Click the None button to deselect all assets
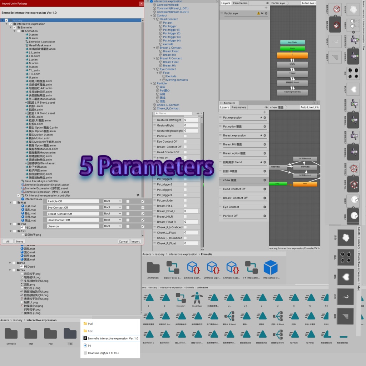Viewport: 366px width, 366px height. click(20, 241)
